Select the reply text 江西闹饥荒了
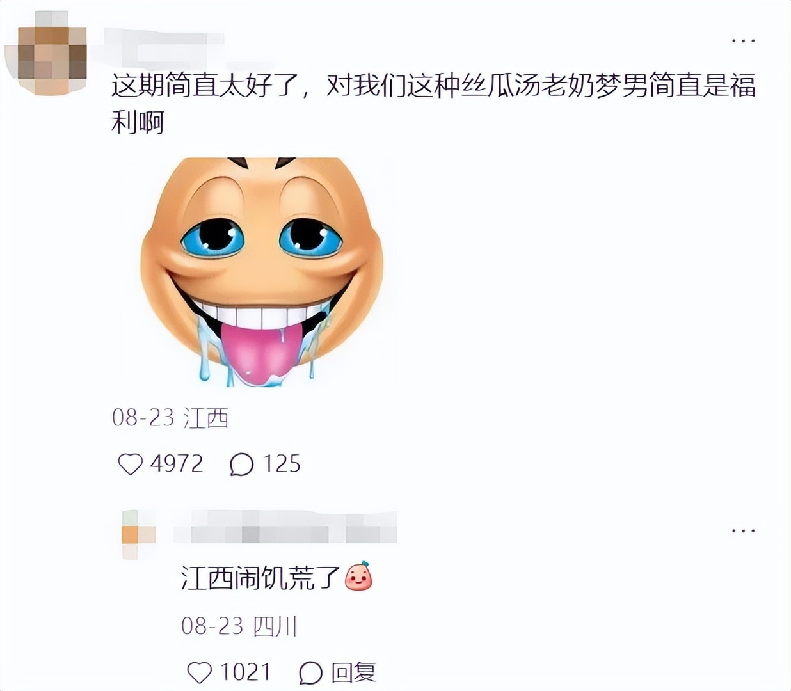Viewport: 791px width, 691px height. (x=260, y=578)
